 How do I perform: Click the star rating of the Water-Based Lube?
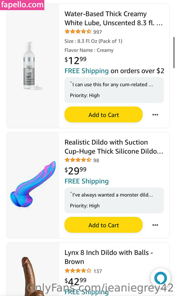78,32
